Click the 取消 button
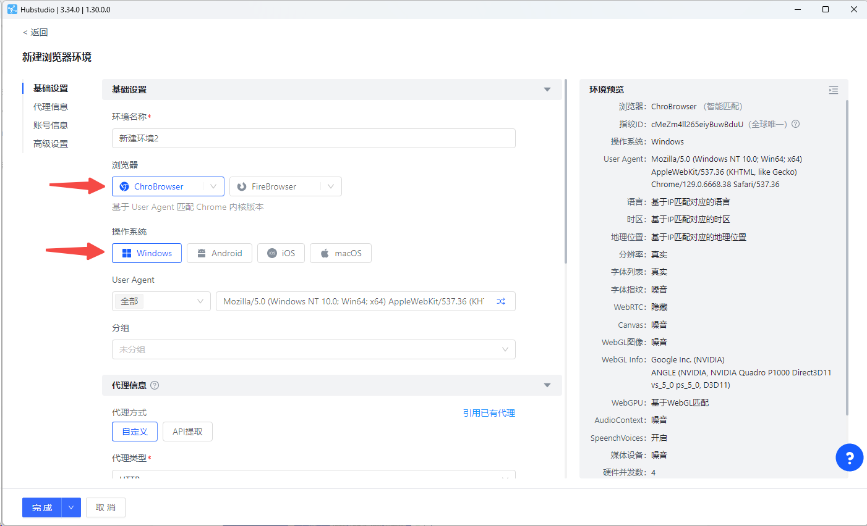The height and width of the screenshot is (526, 867). tap(106, 507)
